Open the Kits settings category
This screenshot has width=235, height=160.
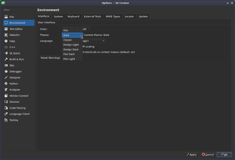tap(12, 17)
